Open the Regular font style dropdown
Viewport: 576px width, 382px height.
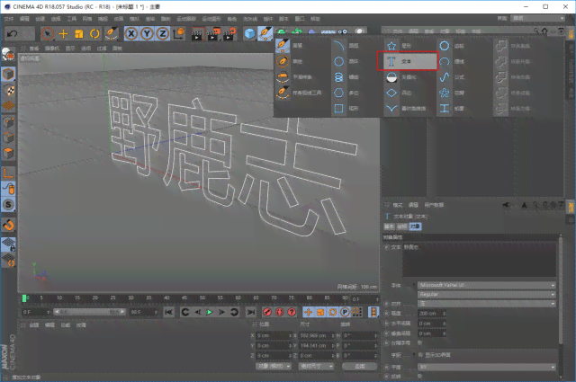487,294
